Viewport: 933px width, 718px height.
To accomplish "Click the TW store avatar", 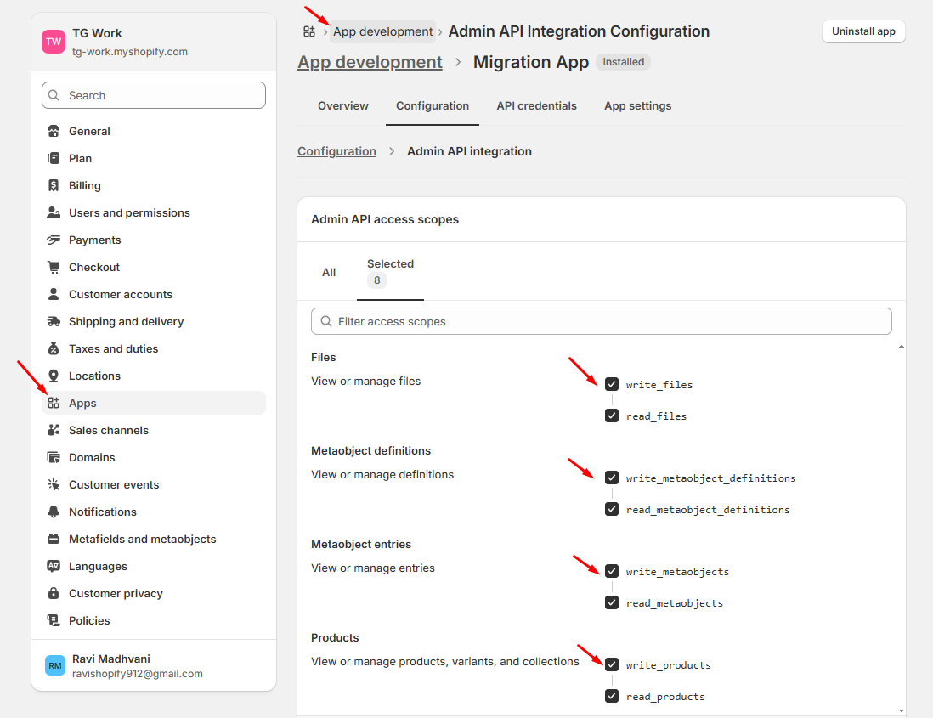I will tap(54, 42).
